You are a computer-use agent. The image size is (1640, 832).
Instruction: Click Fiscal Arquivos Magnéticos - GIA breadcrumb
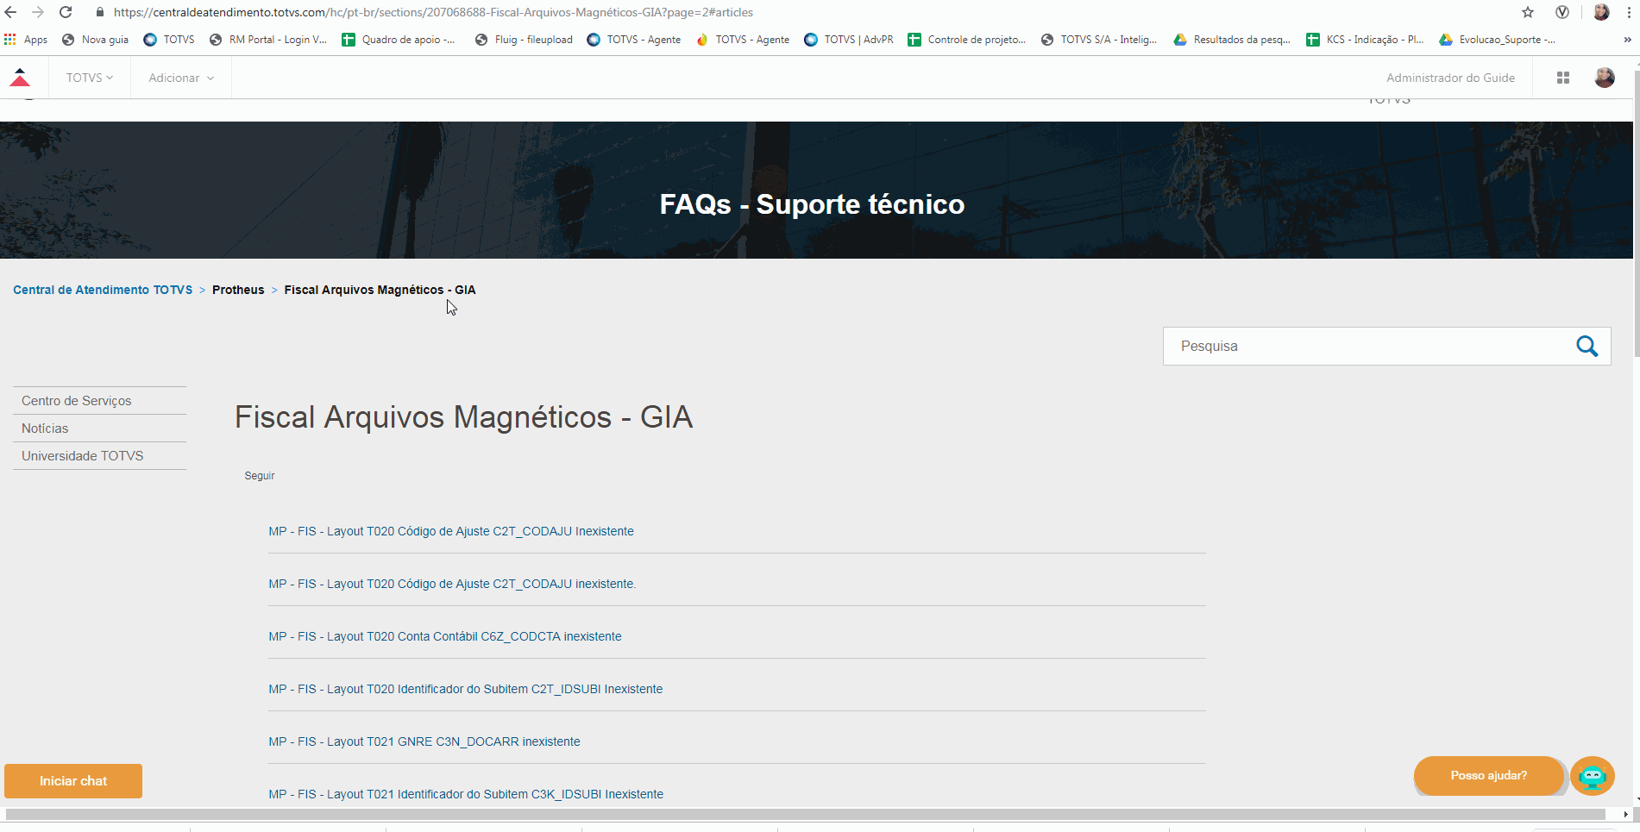380,290
